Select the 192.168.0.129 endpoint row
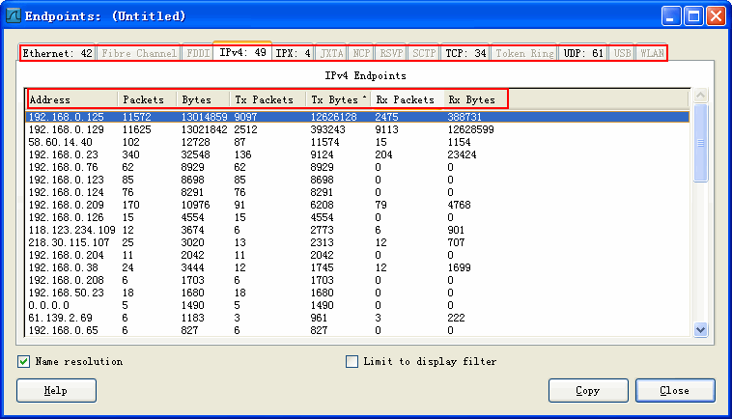Viewport: 732px width, 419px height. click(x=67, y=128)
